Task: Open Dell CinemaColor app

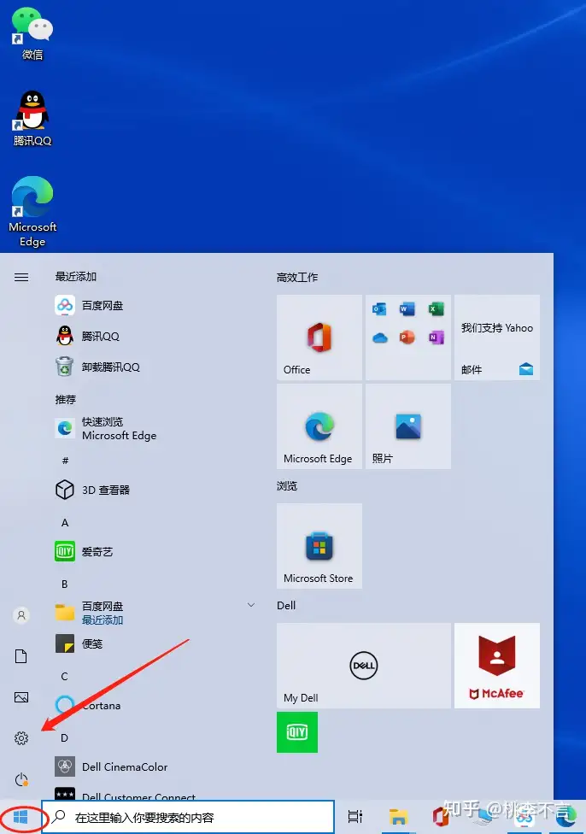Action: 155,766
